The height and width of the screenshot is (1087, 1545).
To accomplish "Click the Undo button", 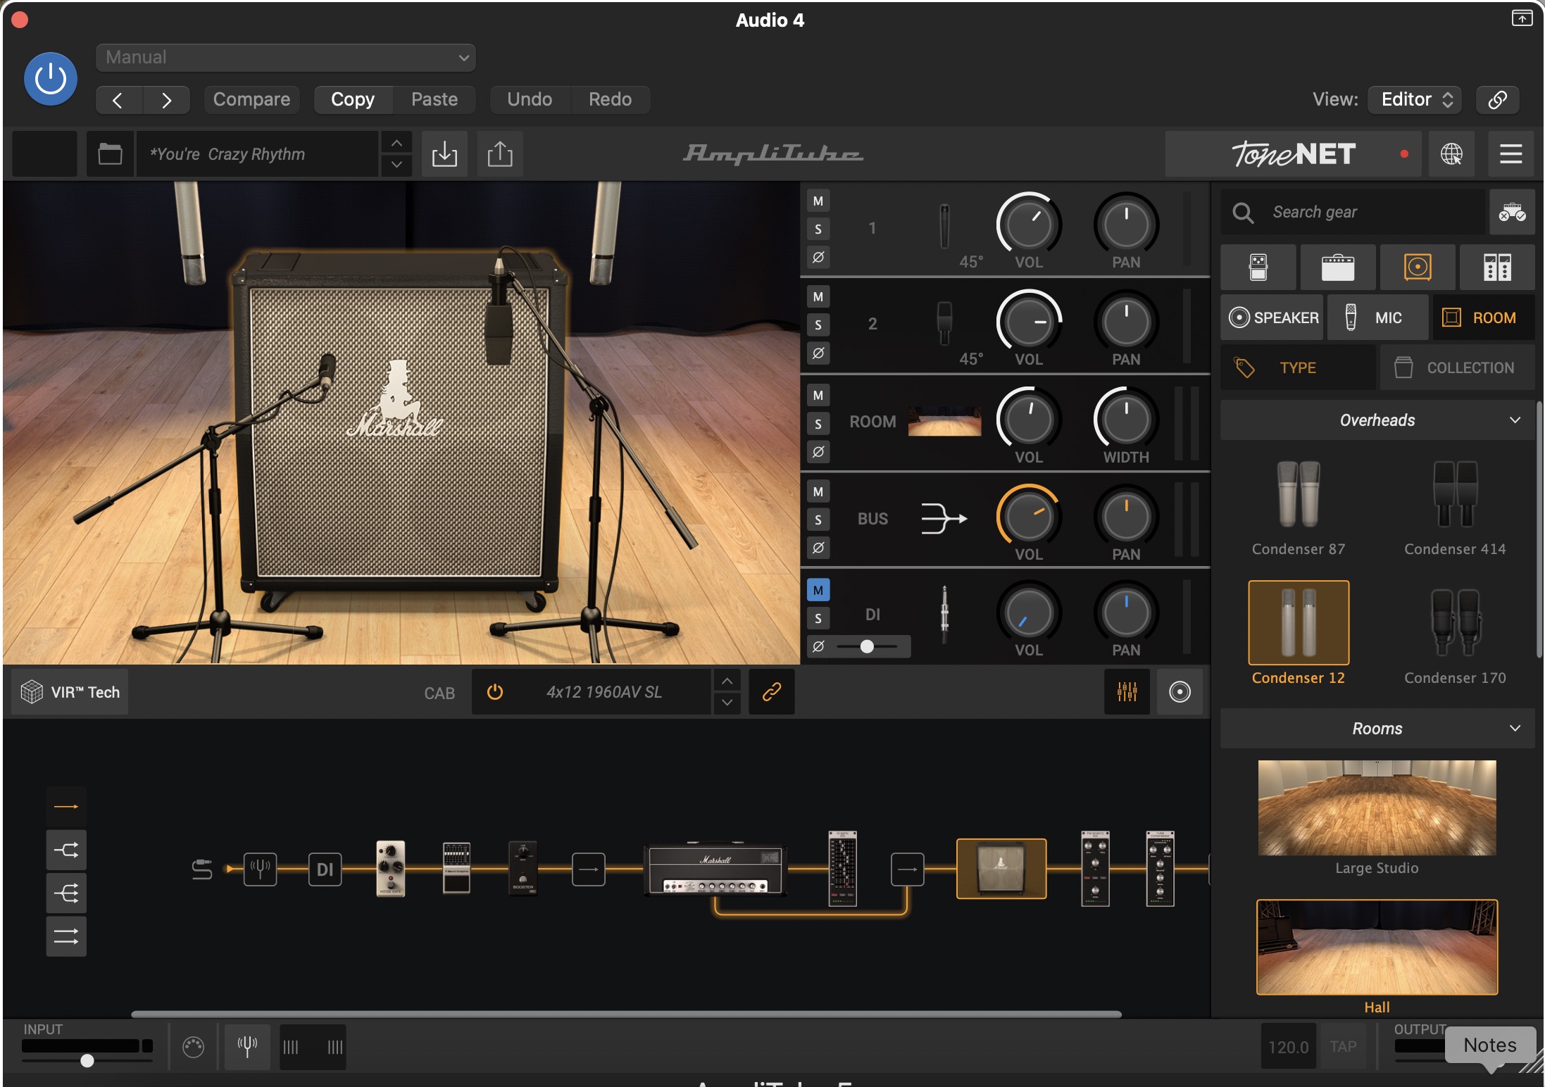I will [x=529, y=99].
